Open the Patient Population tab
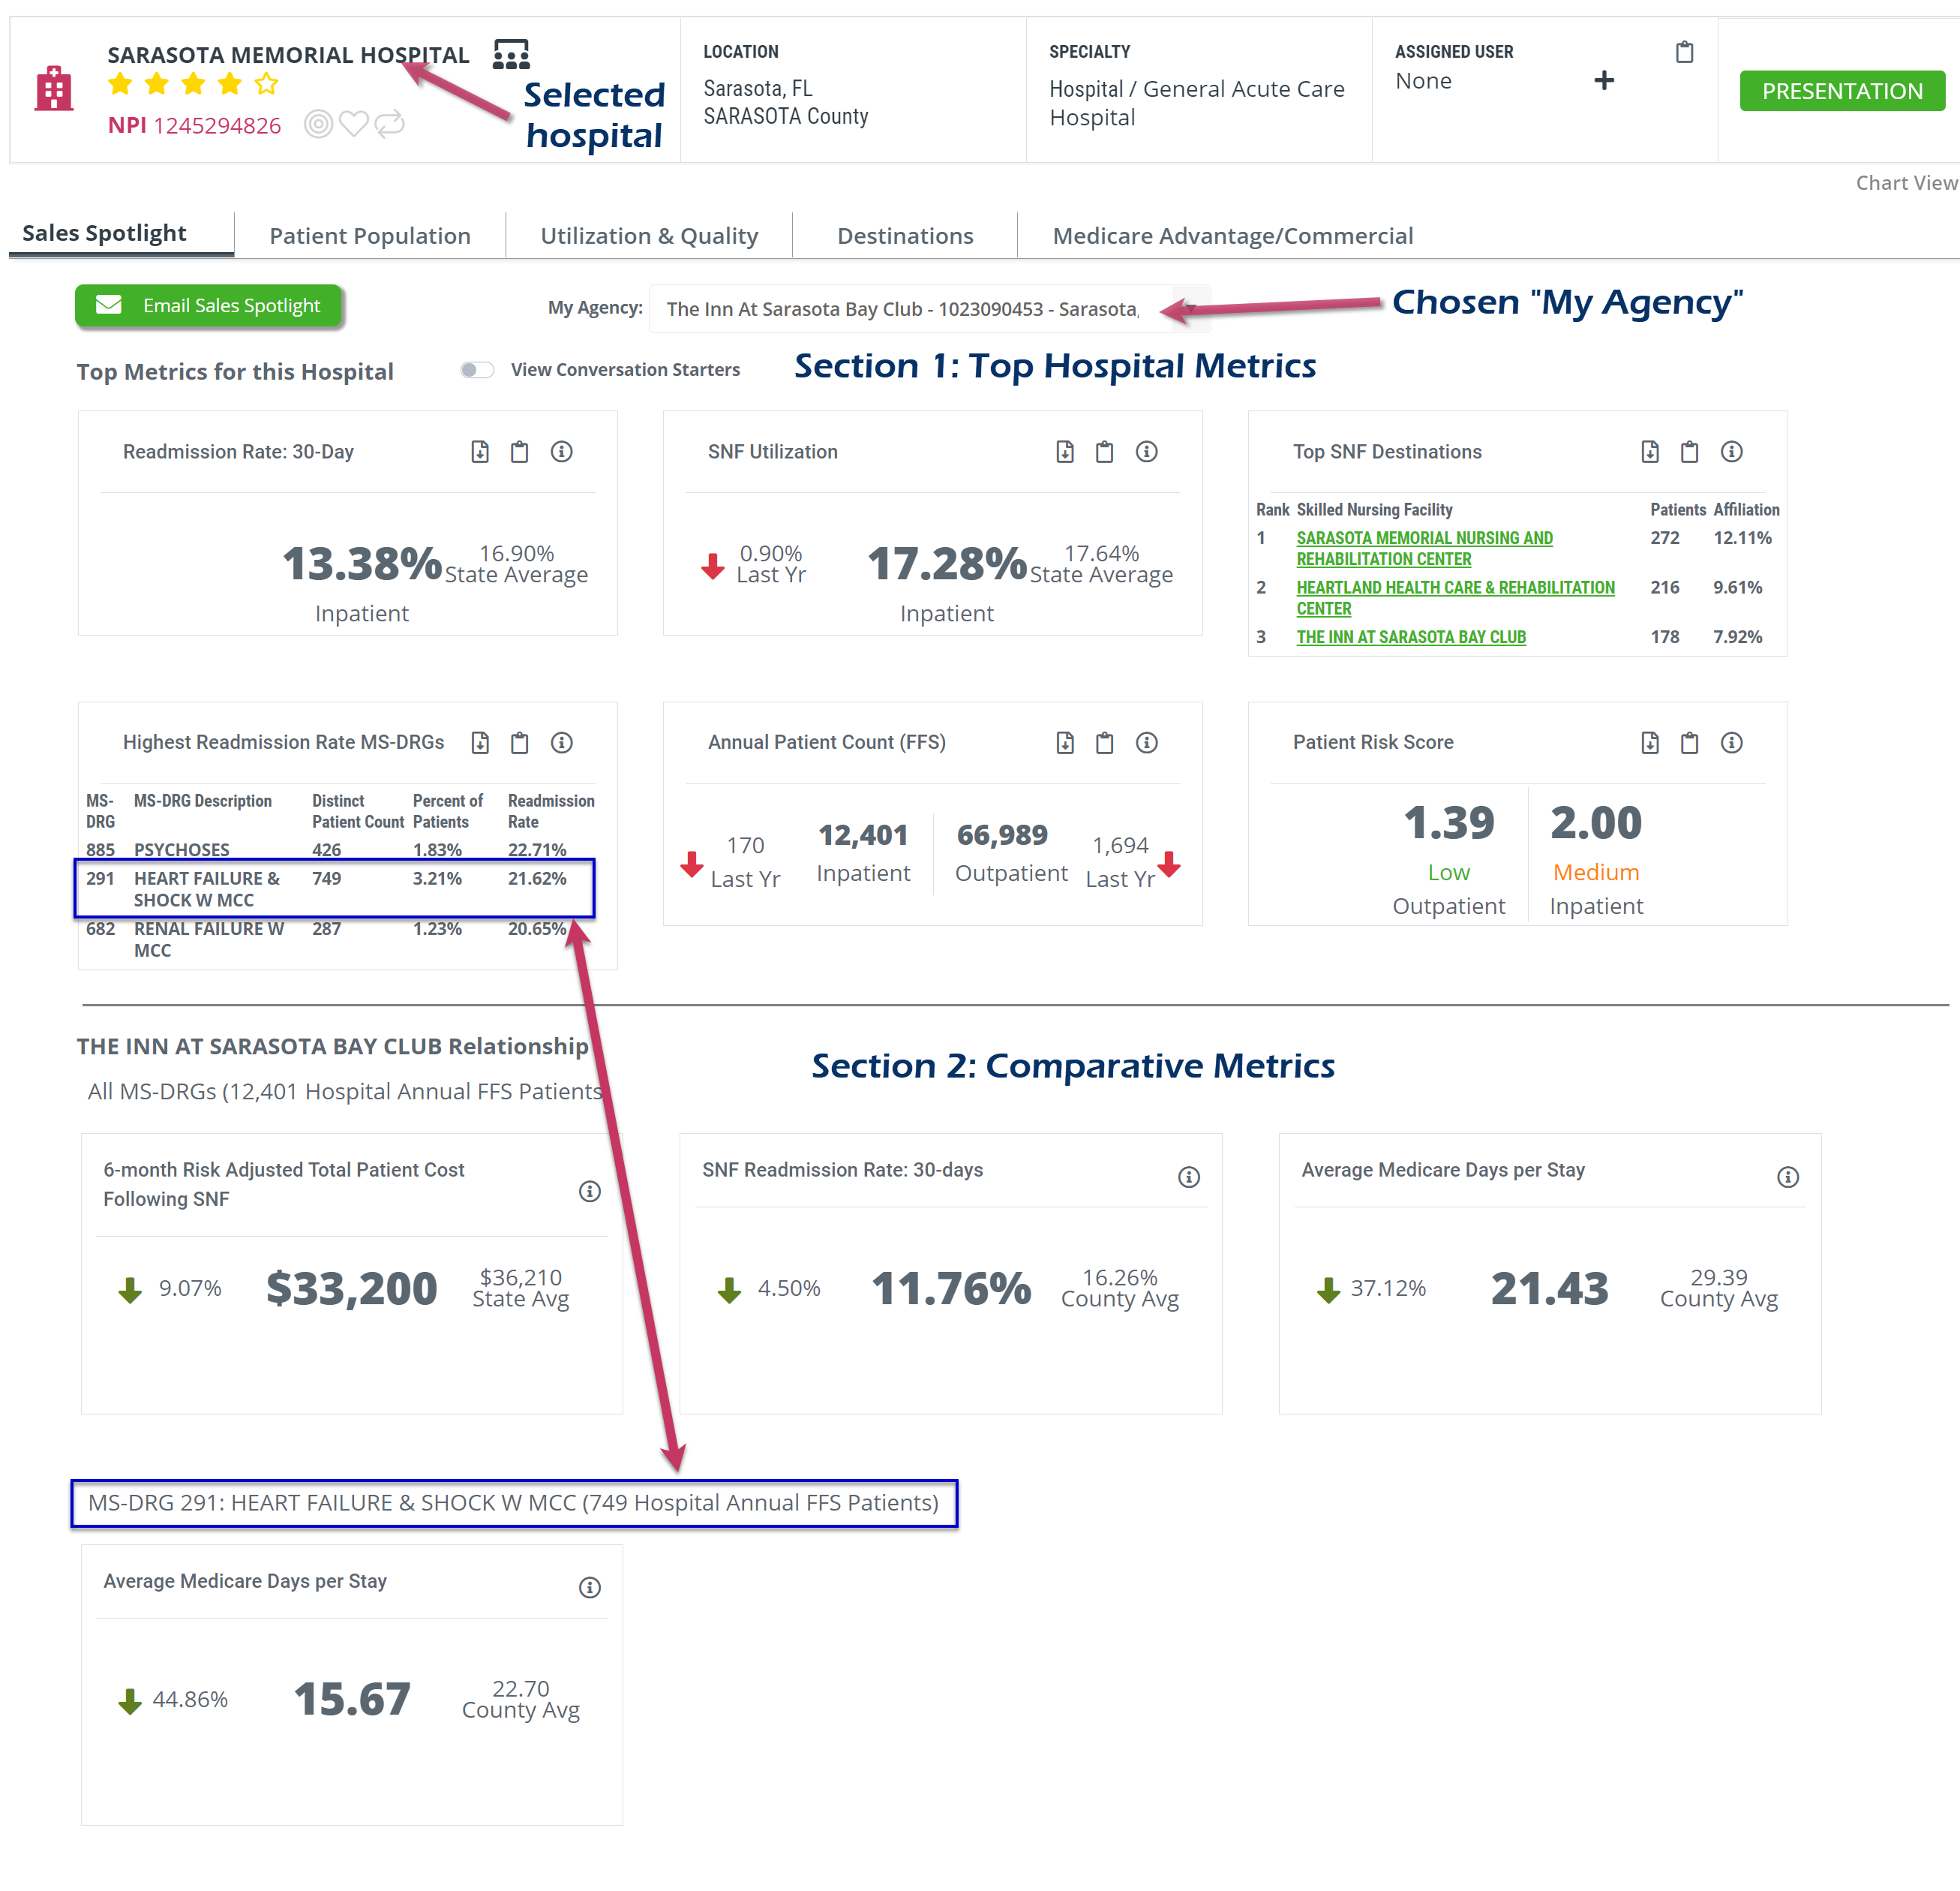The image size is (1960, 1891). pyautogui.click(x=370, y=236)
